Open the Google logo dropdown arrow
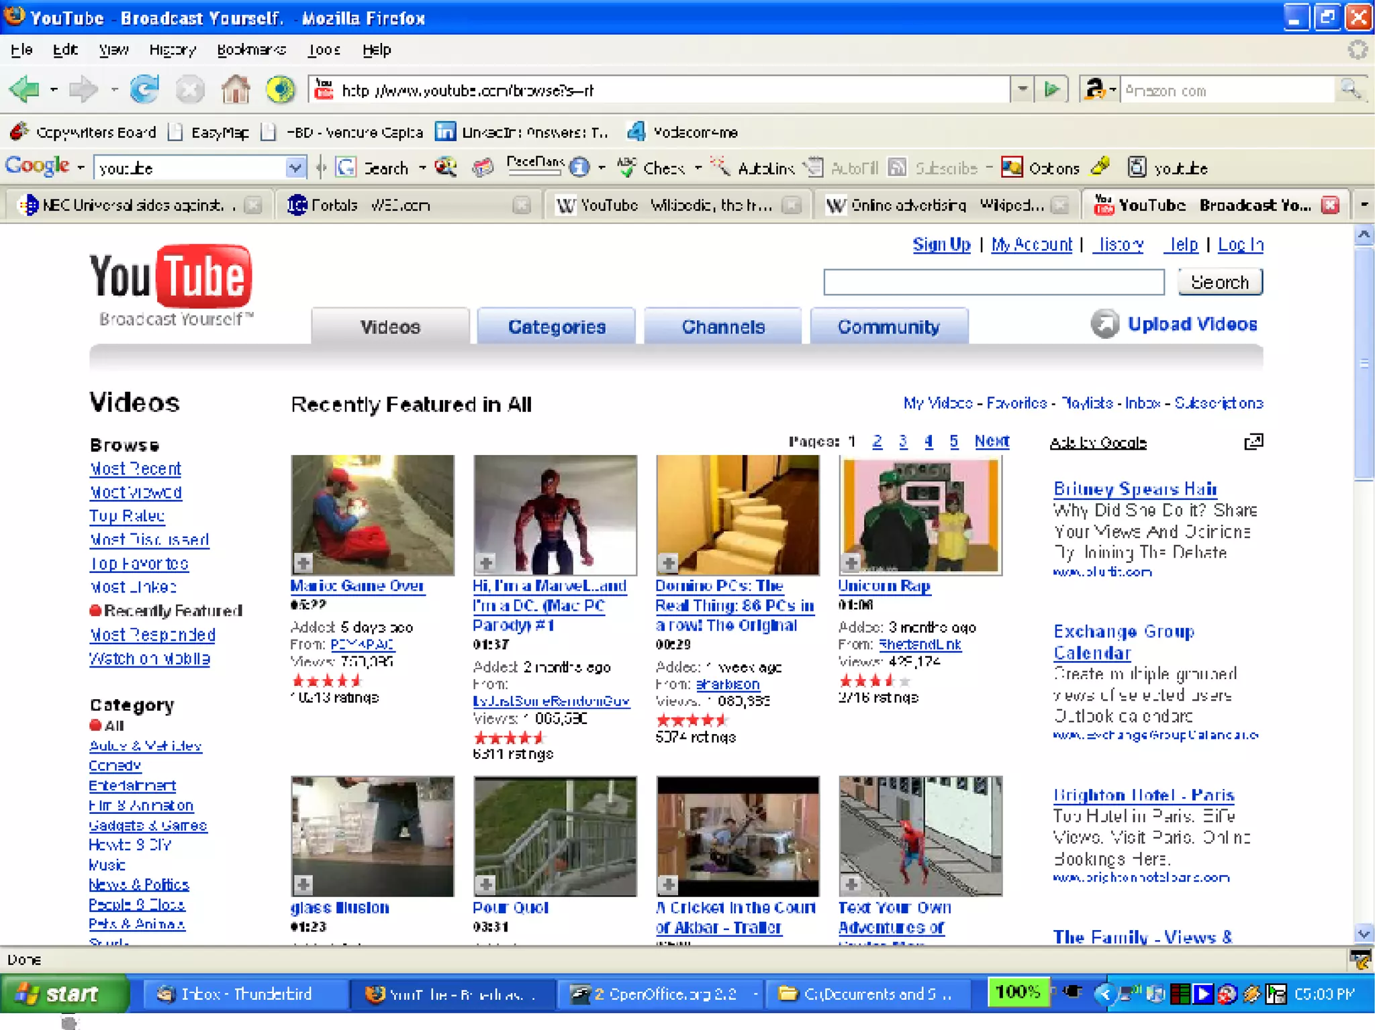Viewport: 1375px width, 1030px height. [80, 168]
